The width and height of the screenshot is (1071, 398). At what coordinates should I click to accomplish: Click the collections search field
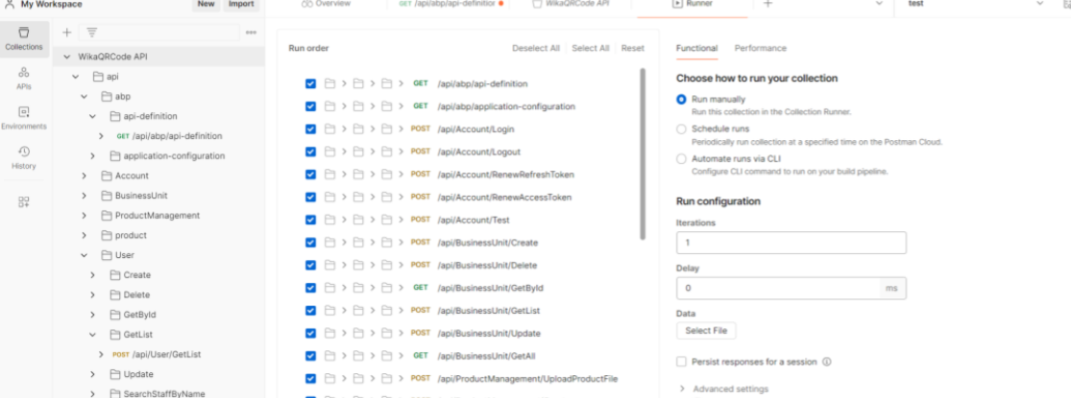pos(159,32)
